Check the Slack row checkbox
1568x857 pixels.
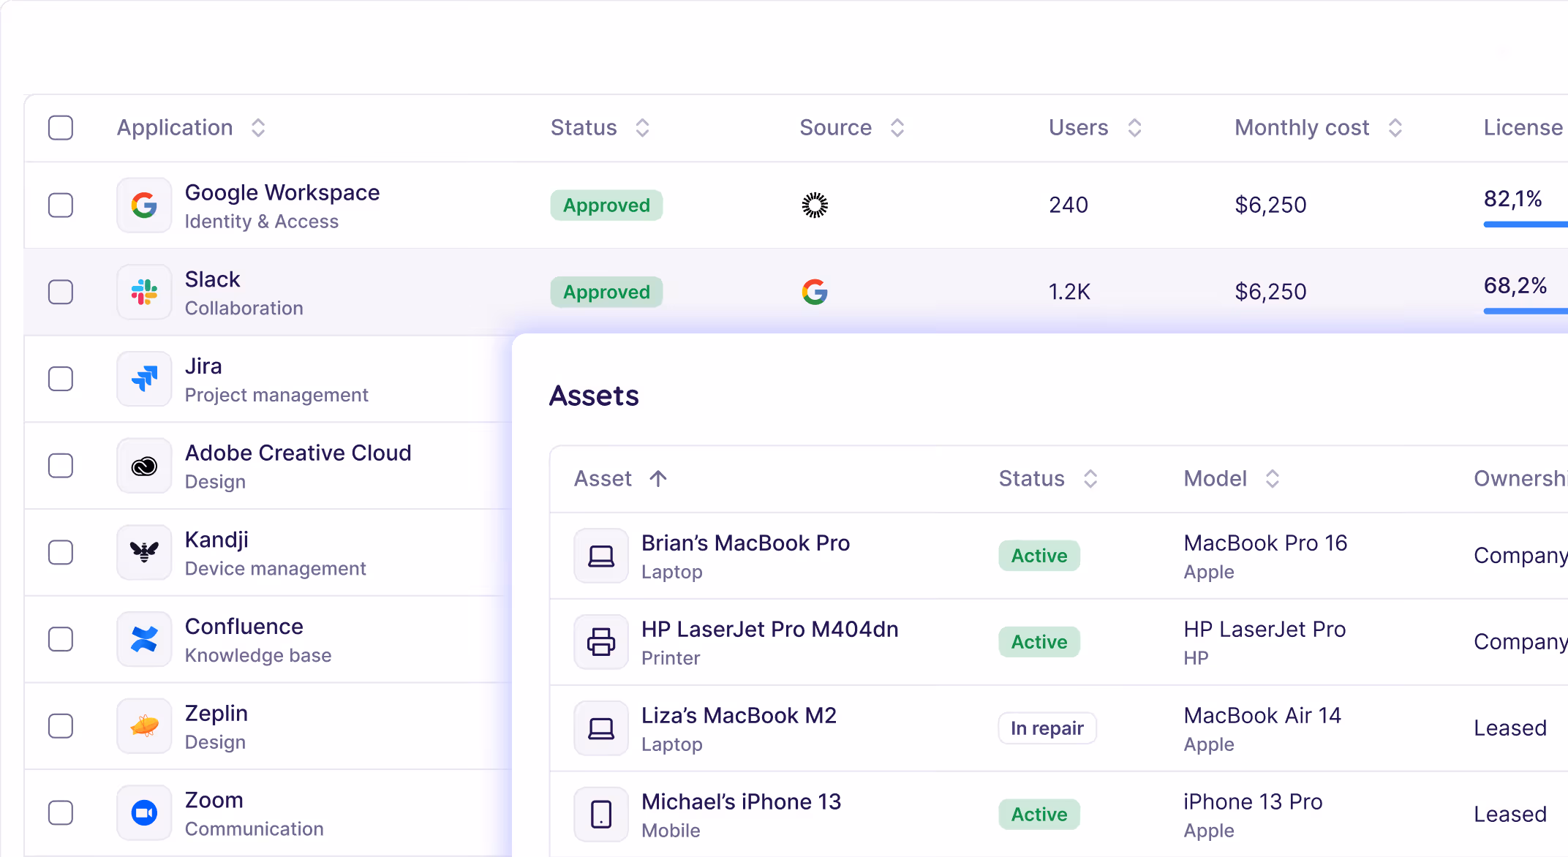(61, 292)
